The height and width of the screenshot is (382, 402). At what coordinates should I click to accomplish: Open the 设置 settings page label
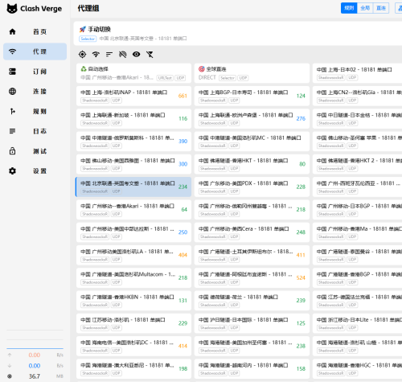click(40, 171)
